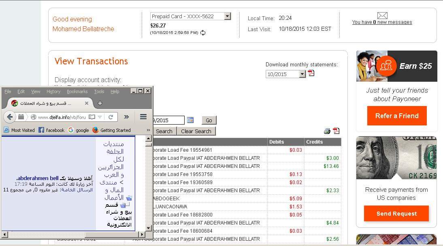443x246 pixels.
Task: Open the Earn $25 banner image
Action: point(397,66)
